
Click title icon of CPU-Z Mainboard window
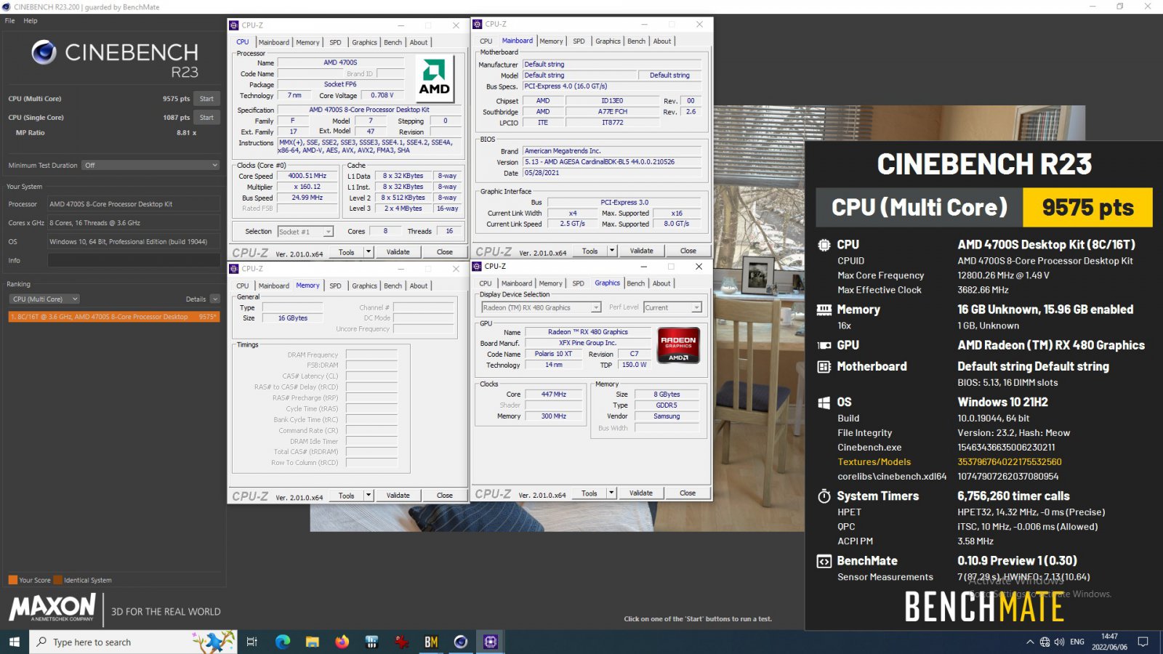coord(478,24)
